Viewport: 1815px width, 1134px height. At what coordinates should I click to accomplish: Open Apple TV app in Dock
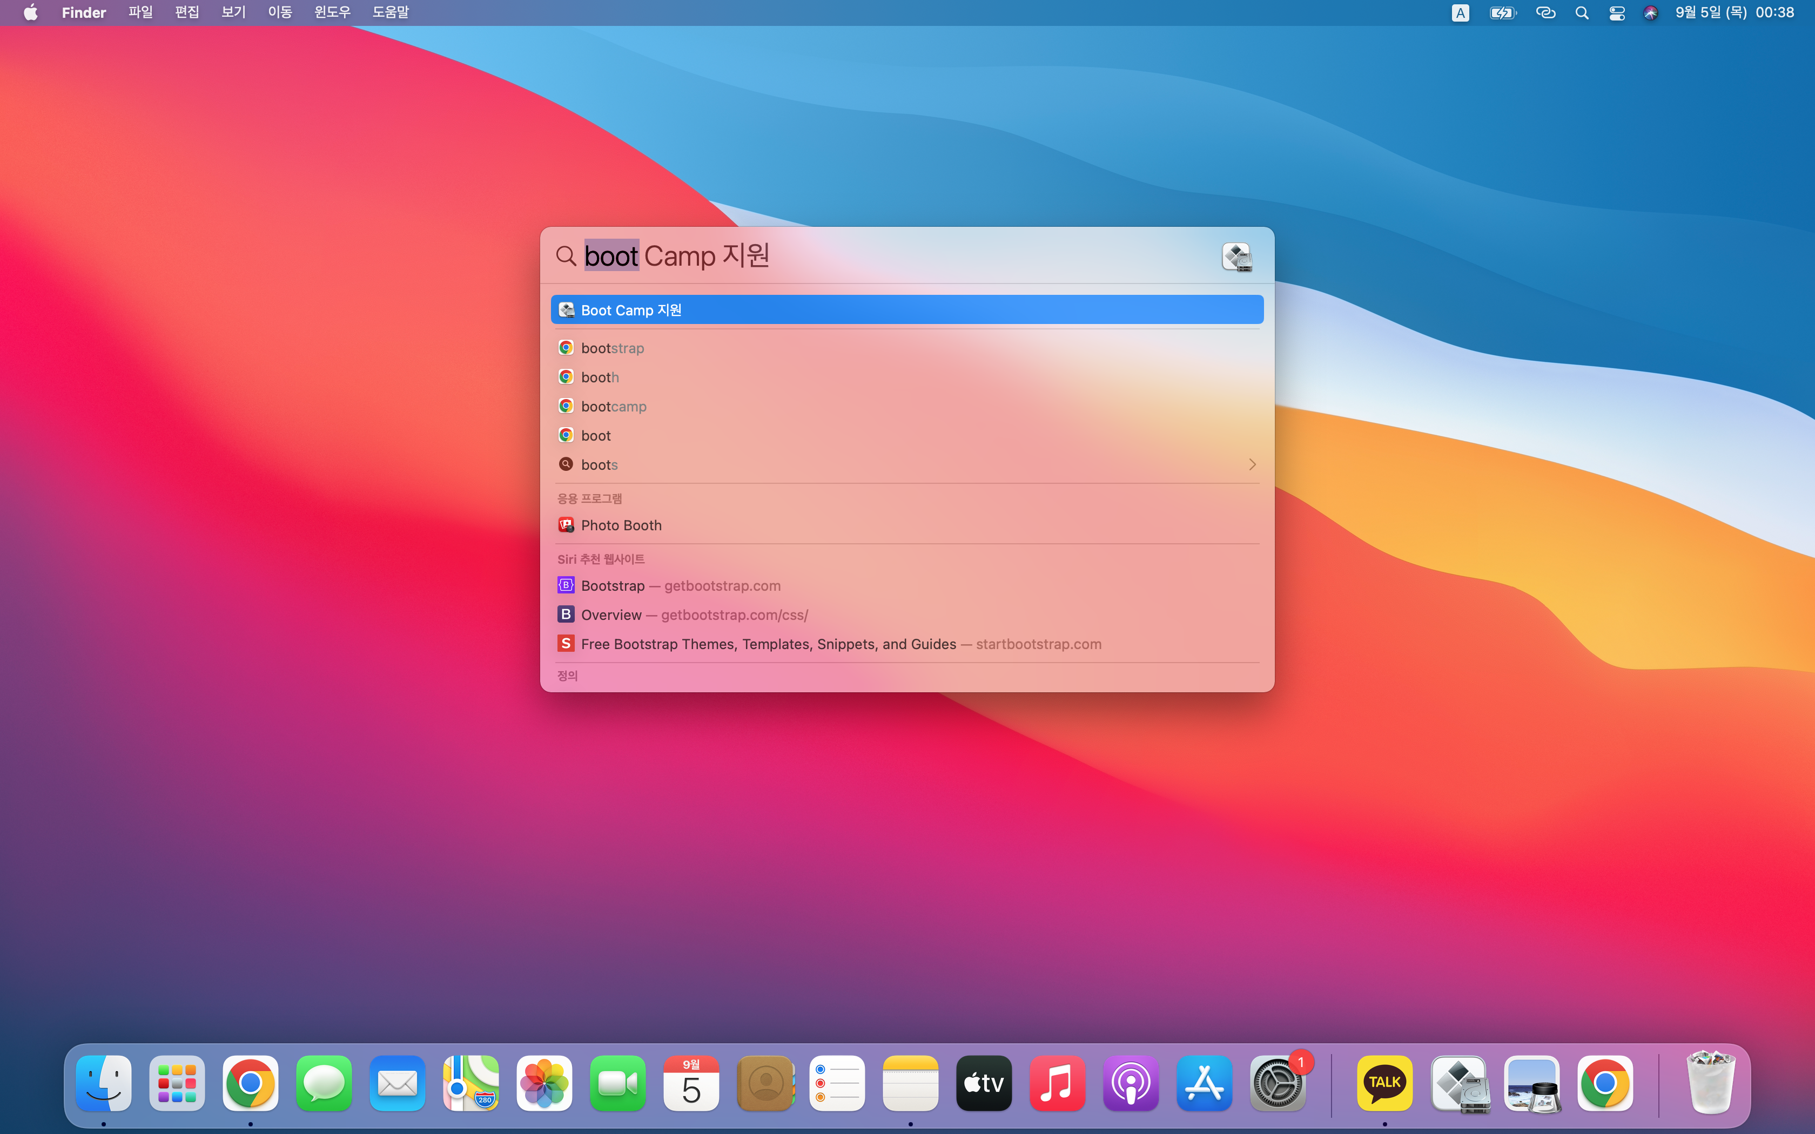pyautogui.click(x=983, y=1083)
